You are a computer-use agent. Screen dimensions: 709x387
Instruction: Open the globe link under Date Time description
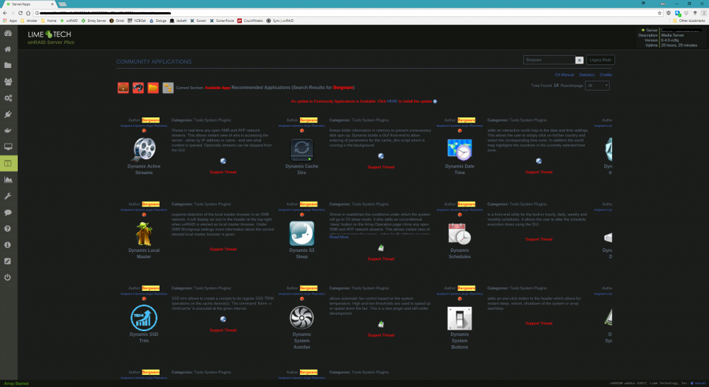[539, 161]
